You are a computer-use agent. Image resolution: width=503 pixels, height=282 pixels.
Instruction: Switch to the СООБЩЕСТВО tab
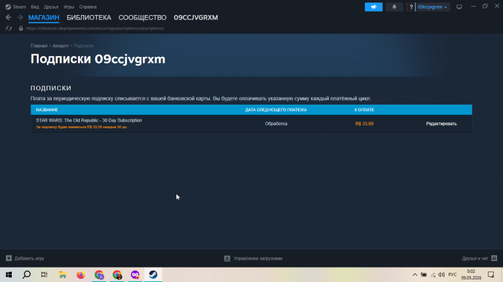pos(142,18)
